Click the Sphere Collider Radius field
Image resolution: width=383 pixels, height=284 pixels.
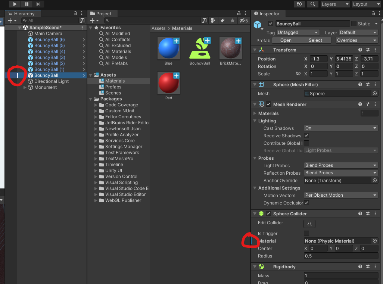341,256
